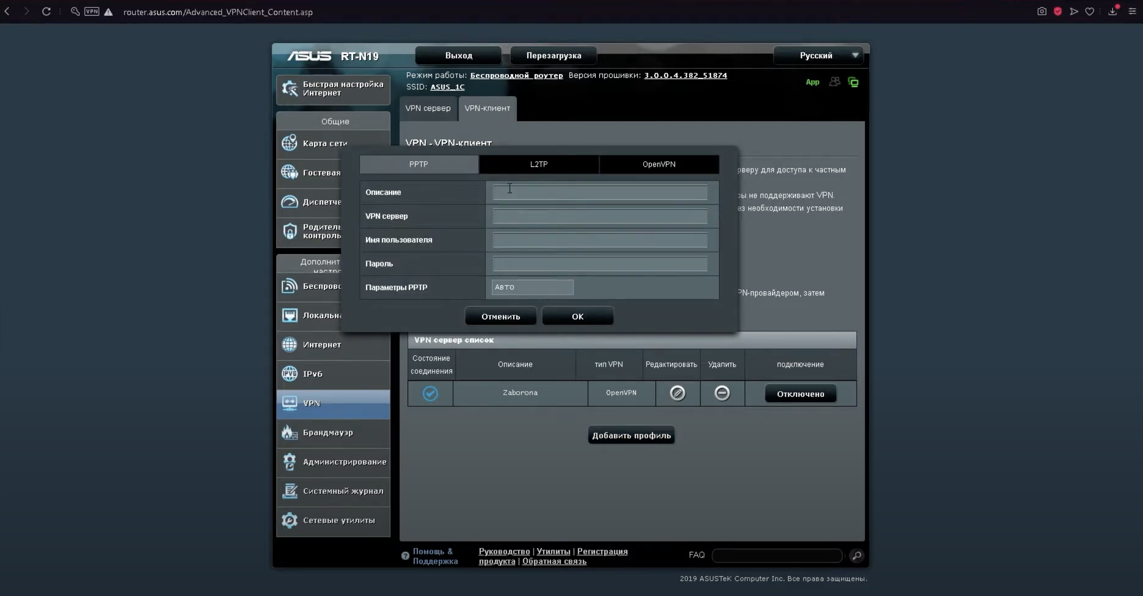
Task: Click the edit pencil icon for Zaborona
Action: (x=677, y=393)
